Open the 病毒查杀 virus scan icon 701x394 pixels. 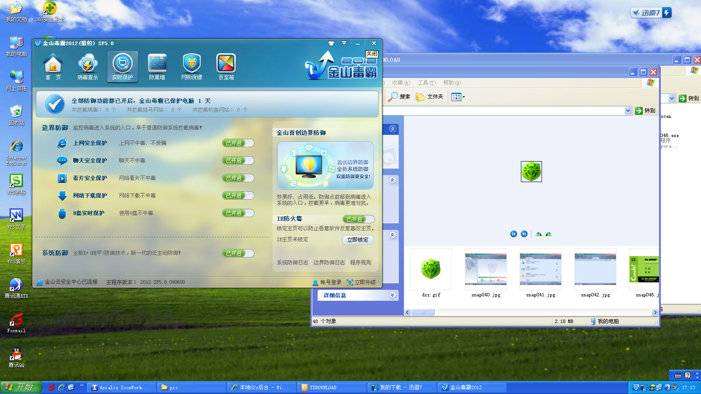pos(88,67)
